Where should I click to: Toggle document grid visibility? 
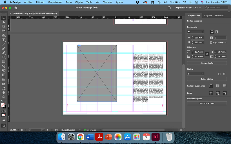coord(225,86)
